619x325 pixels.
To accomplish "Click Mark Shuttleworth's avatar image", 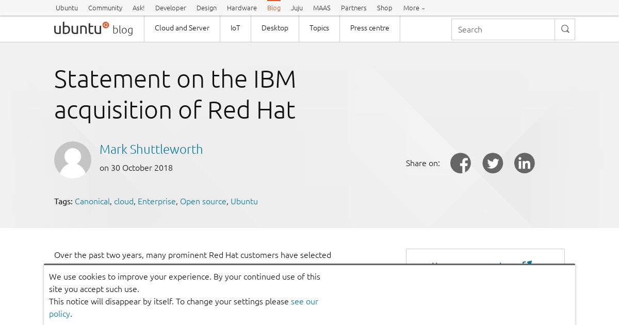I will [x=73, y=160].
